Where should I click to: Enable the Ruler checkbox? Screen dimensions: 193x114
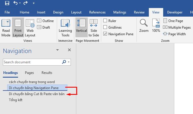coord(105,21)
